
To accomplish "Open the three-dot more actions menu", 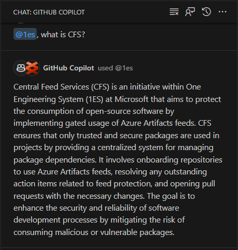I will pos(222,12).
